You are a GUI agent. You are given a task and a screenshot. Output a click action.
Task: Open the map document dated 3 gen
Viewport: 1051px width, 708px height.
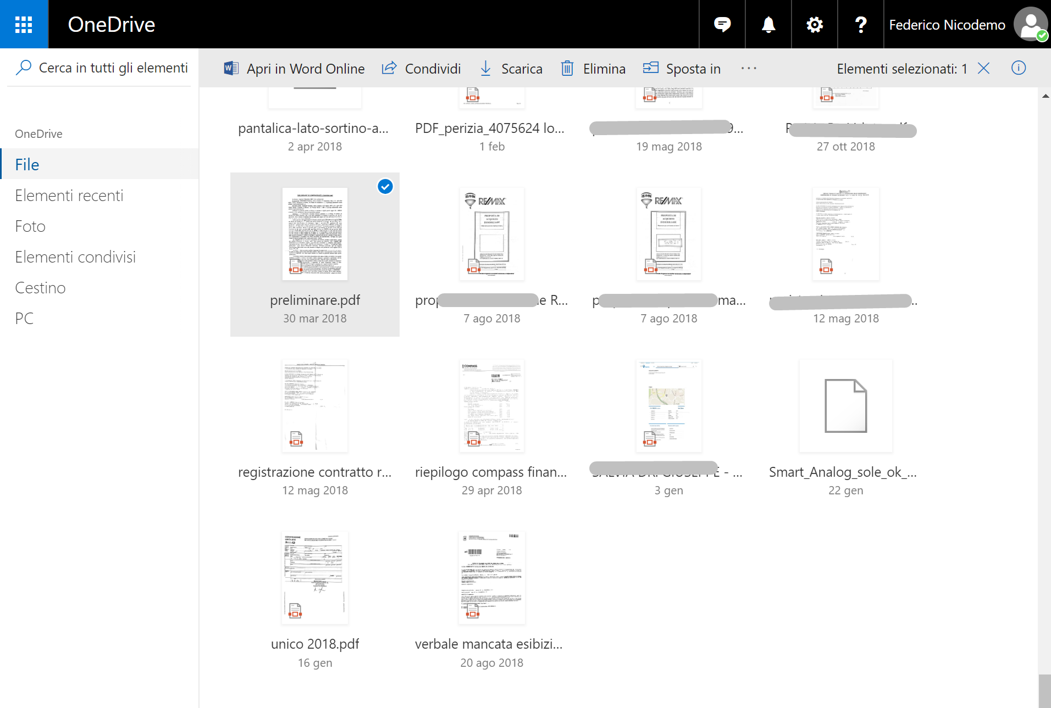669,406
